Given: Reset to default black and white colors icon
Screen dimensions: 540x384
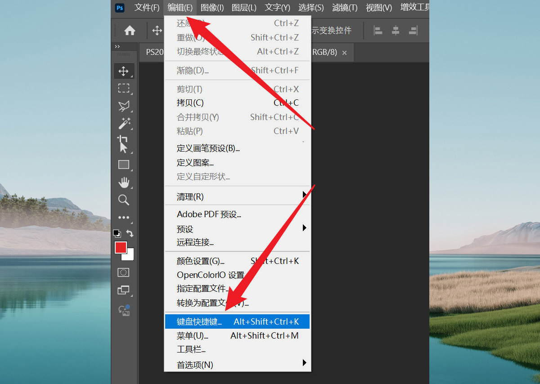Looking at the screenshot, I should [x=117, y=233].
